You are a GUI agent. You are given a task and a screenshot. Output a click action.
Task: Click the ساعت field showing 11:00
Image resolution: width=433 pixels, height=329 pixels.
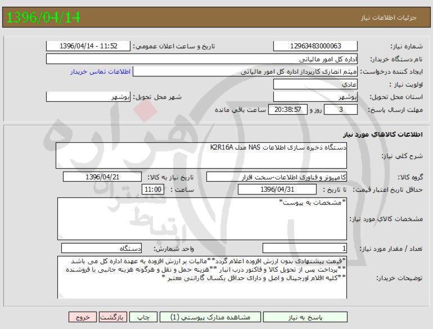click(x=152, y=190)
